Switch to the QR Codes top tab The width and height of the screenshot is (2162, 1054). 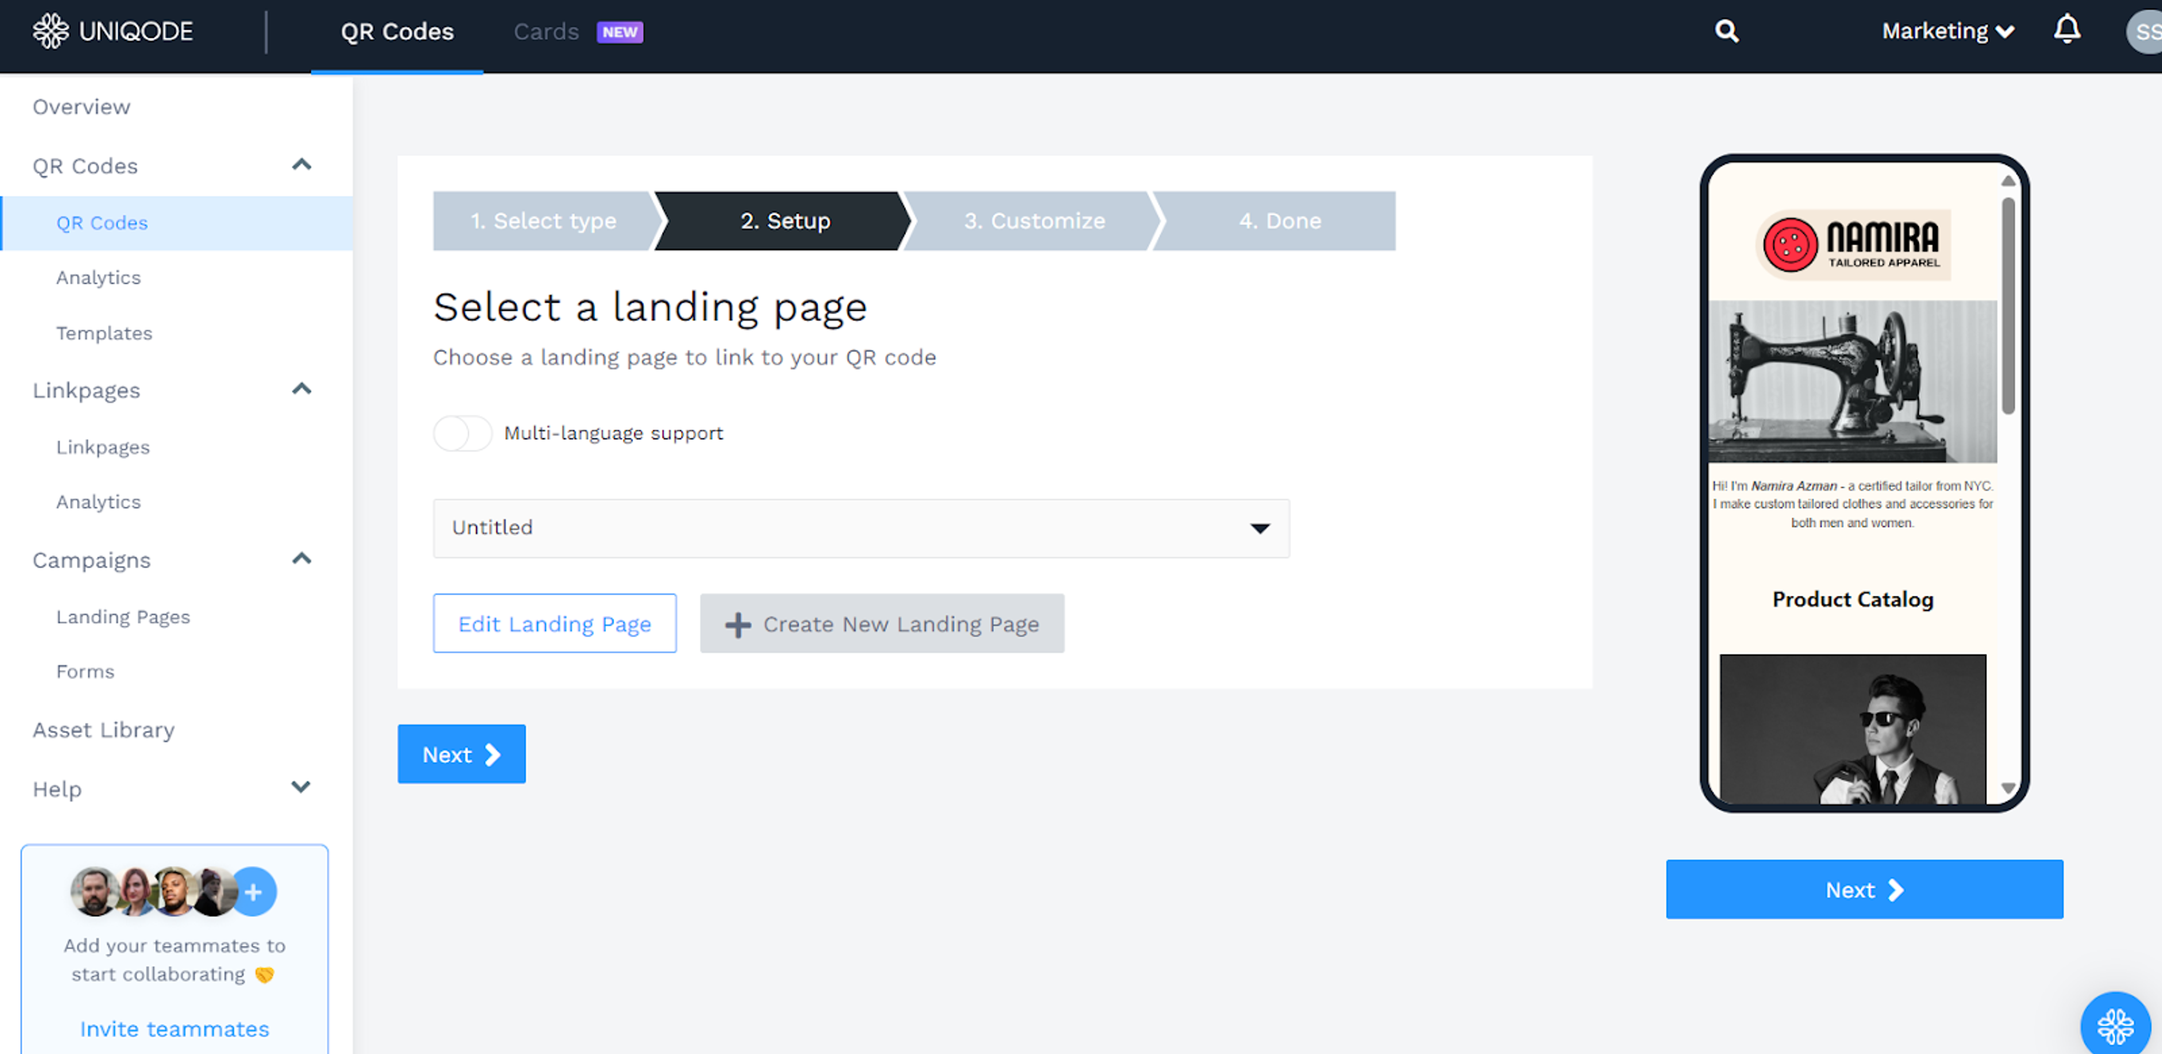[x=397, y=32]
